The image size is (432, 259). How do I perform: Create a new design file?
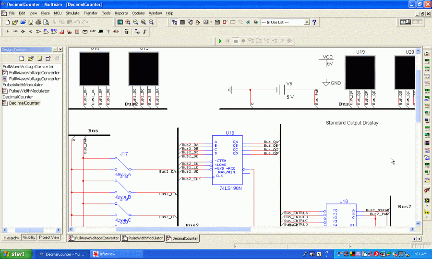[x=7, y=22]
